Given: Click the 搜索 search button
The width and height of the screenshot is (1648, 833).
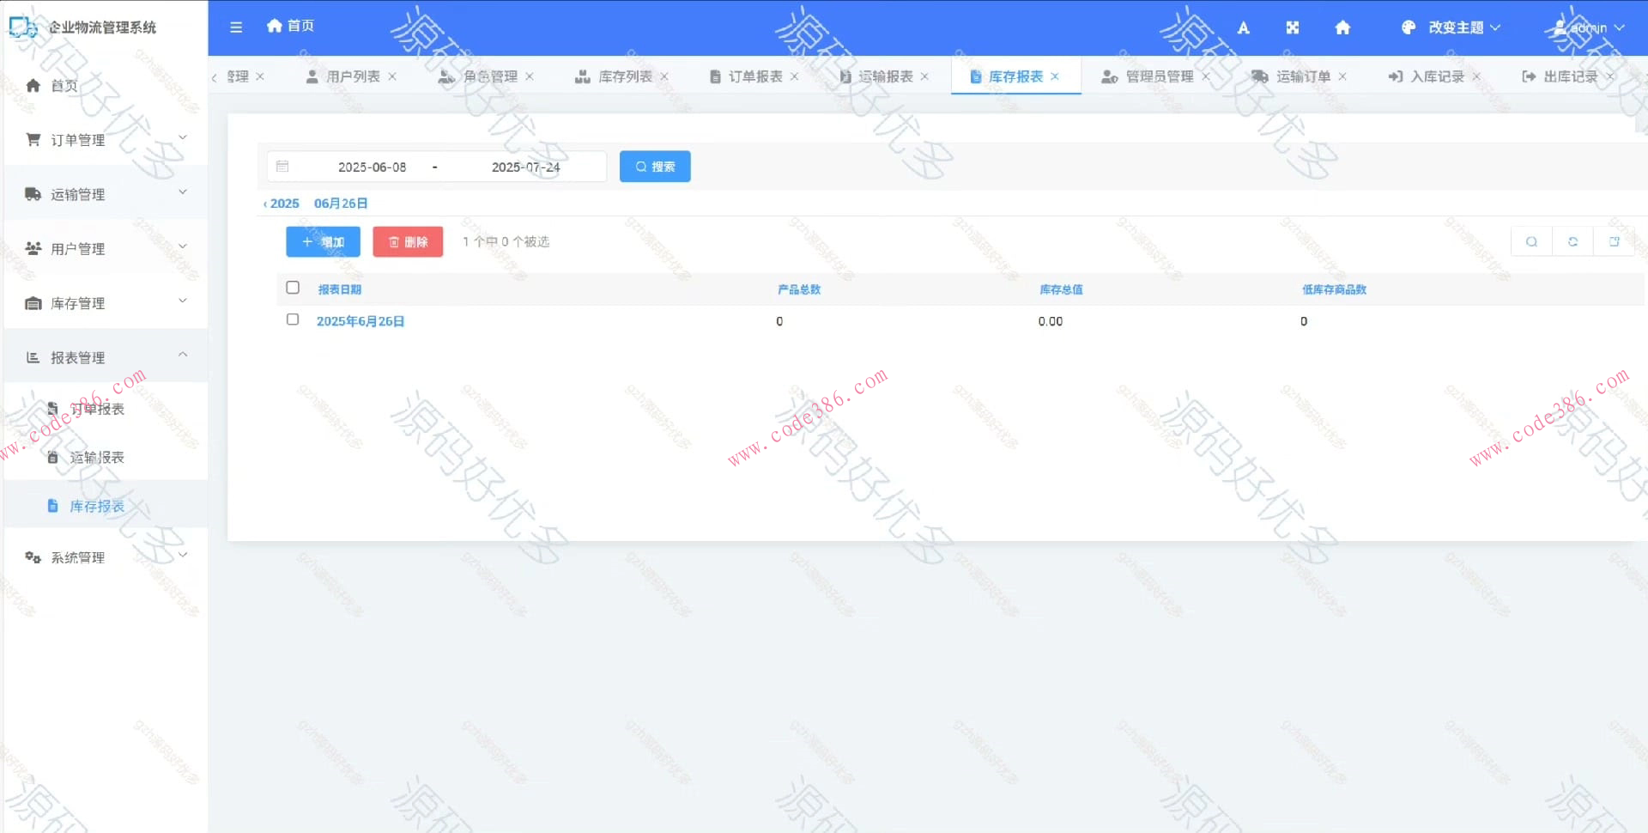Looking at the screenshot, I should tap(655, 166).
